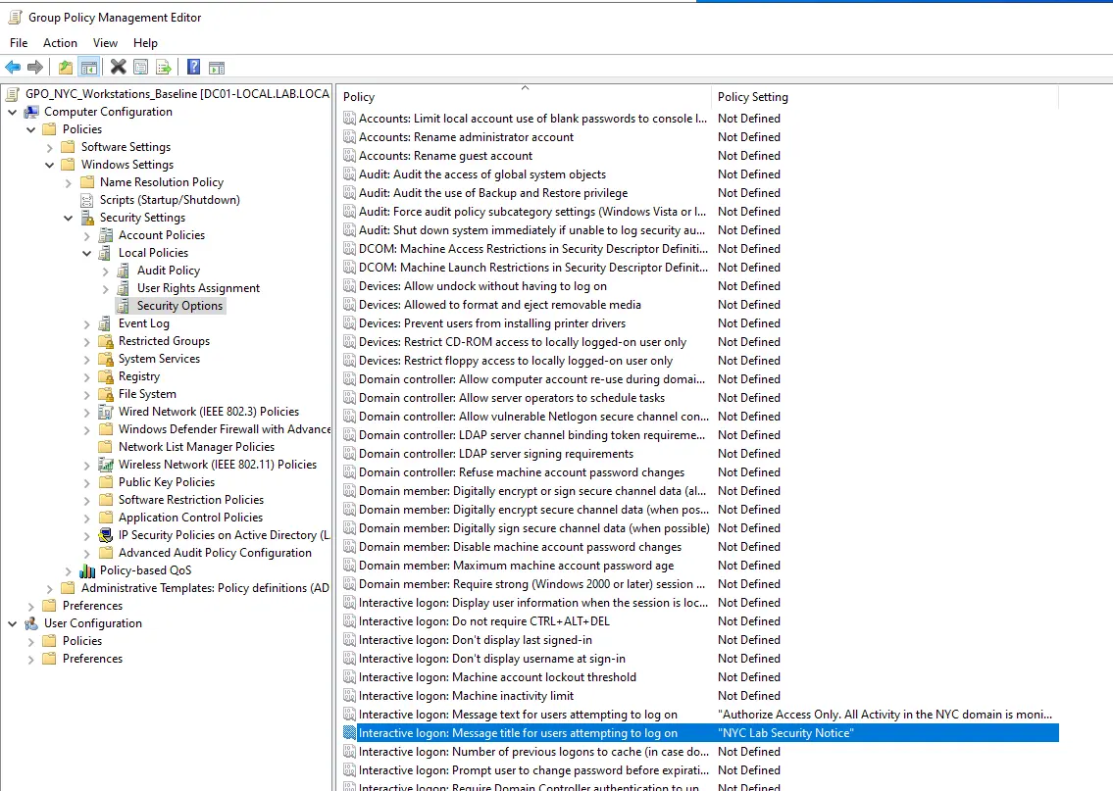Select Interactive logon: Message title for users row
Screen dimensions: 1113x791
point(700,733)
